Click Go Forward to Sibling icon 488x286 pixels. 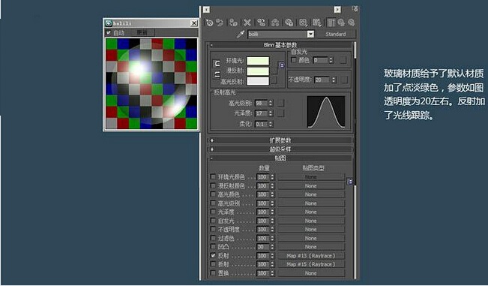coord(352,23)
